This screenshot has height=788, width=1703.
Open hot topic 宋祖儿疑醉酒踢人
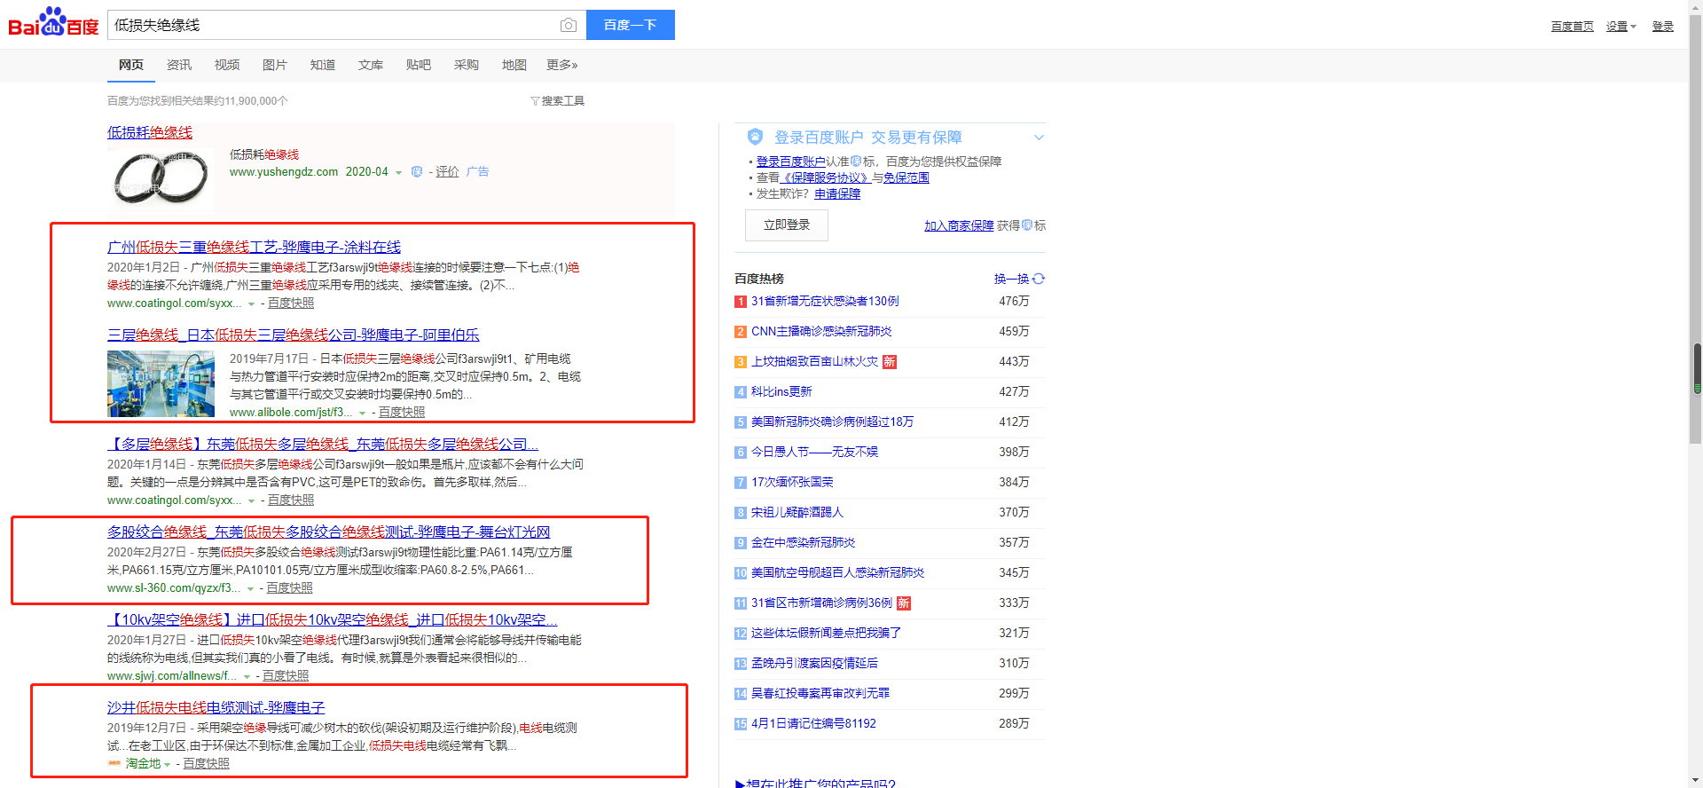pos(797,512)
